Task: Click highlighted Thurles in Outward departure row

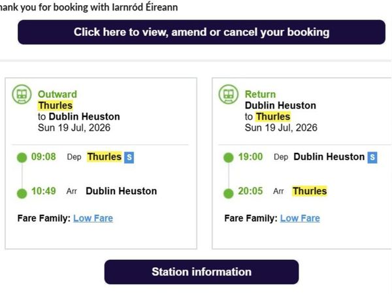Action: tap(105, 157)
